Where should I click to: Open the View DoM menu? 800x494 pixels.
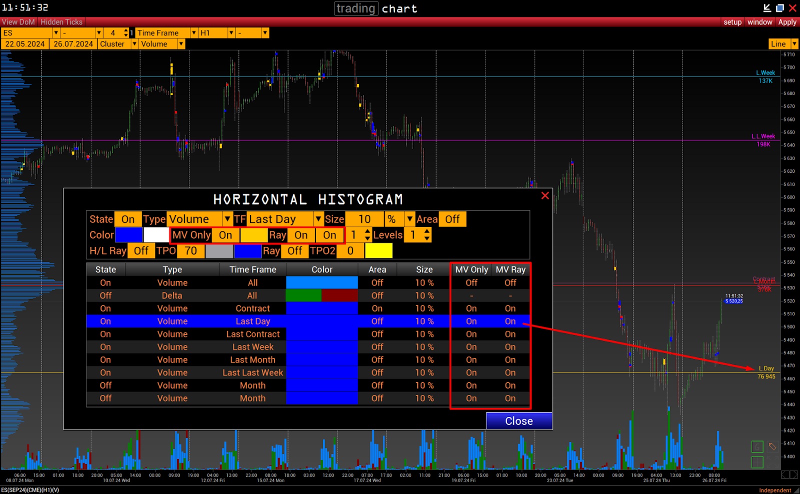tap(18, 22)
